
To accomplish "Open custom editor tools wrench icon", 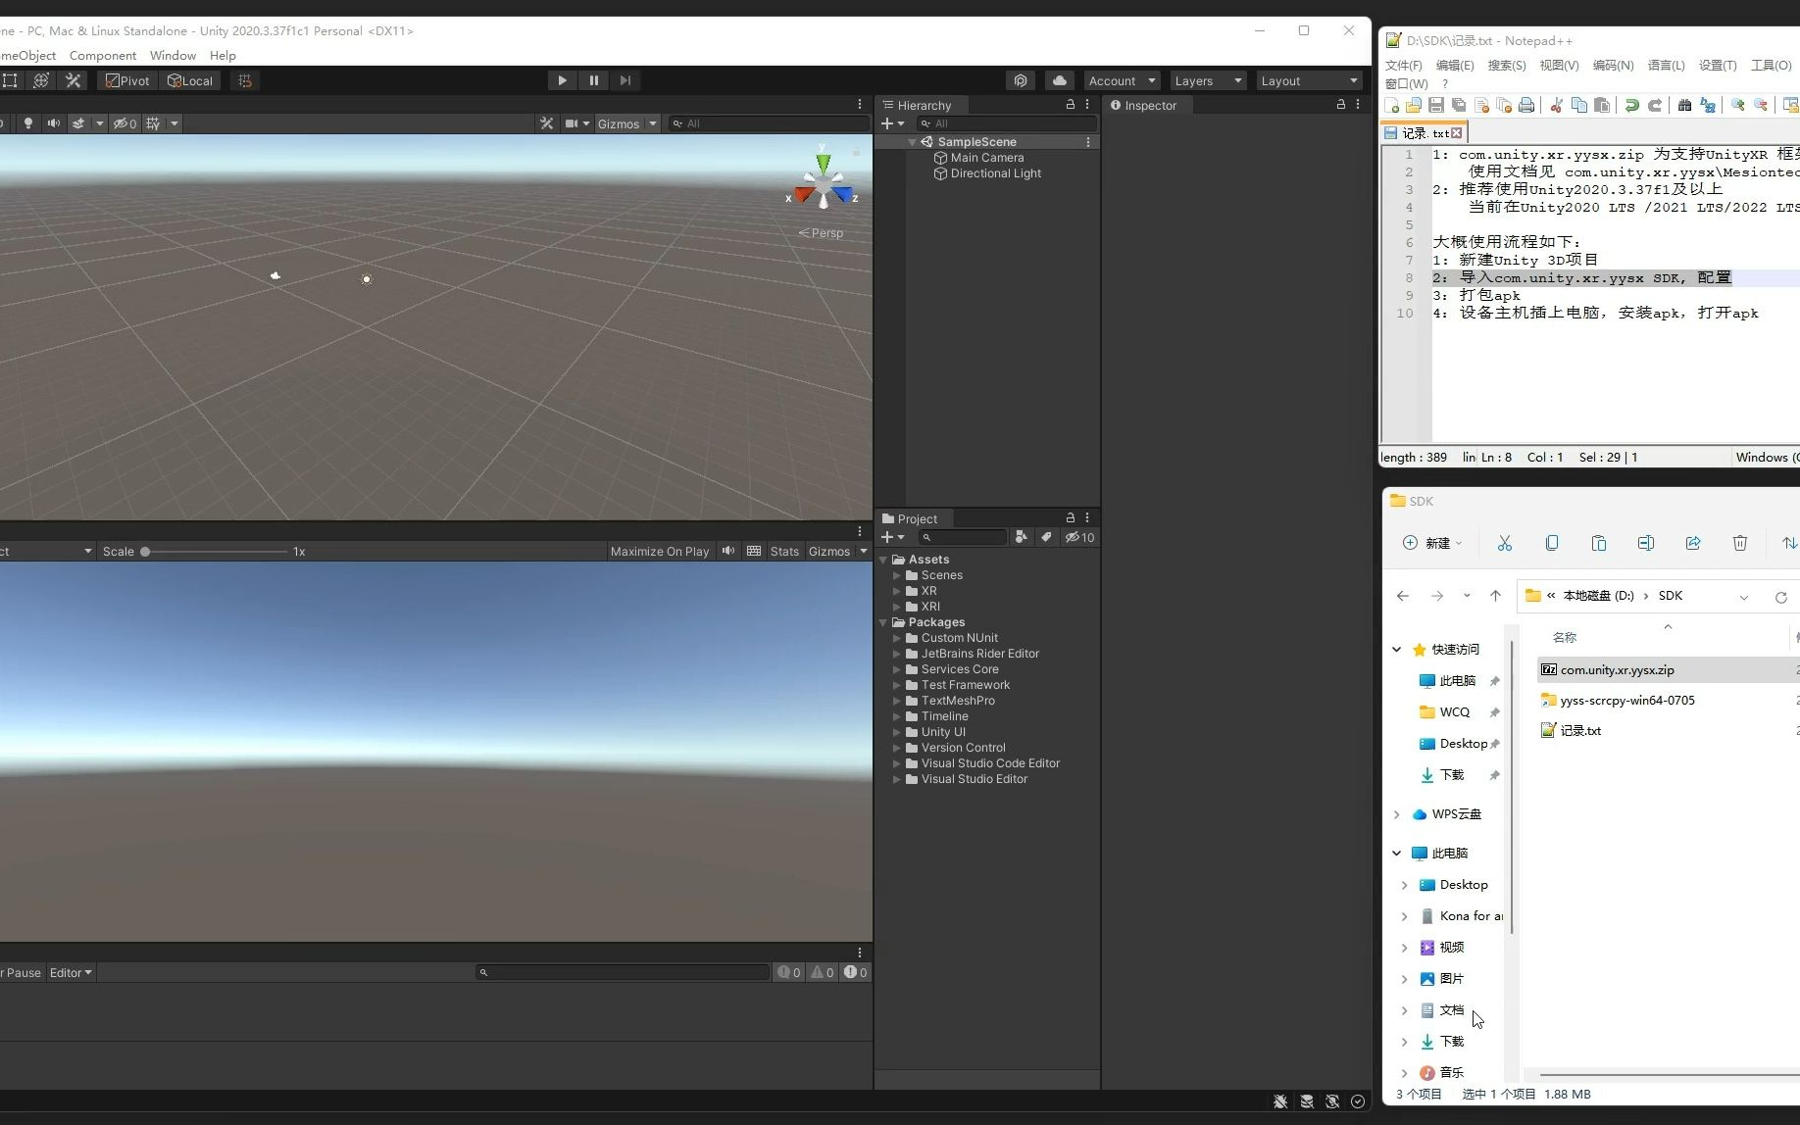I will [x=74, y=80].
